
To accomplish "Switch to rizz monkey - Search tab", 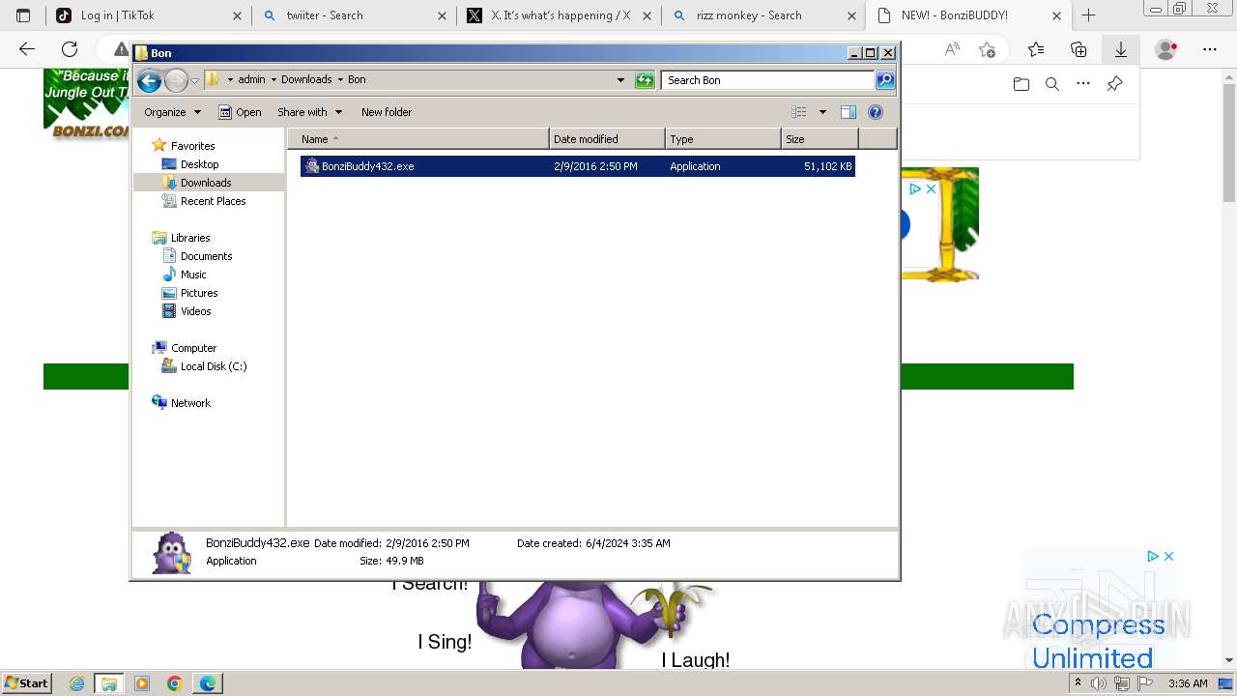I will (x=763, y=15).
